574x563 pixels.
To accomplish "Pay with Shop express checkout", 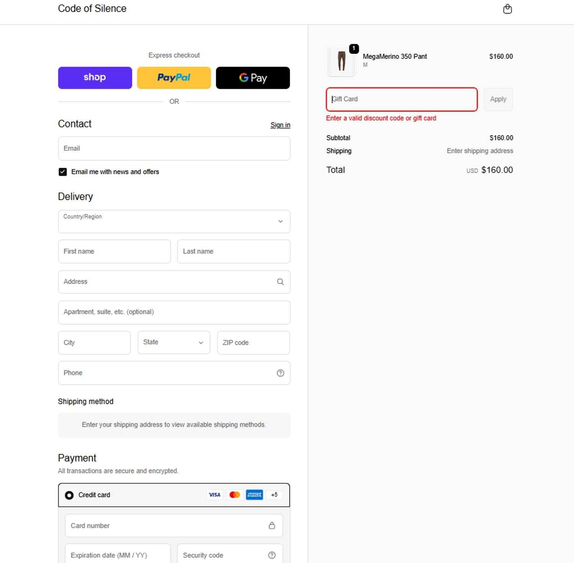I will 95,78.
